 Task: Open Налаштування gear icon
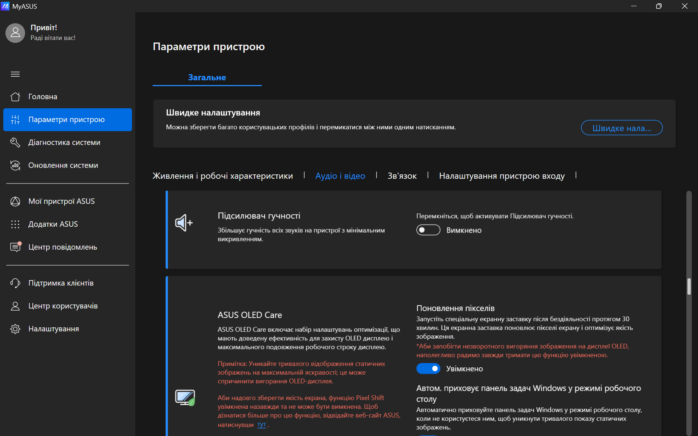click(x=15, y=329)
